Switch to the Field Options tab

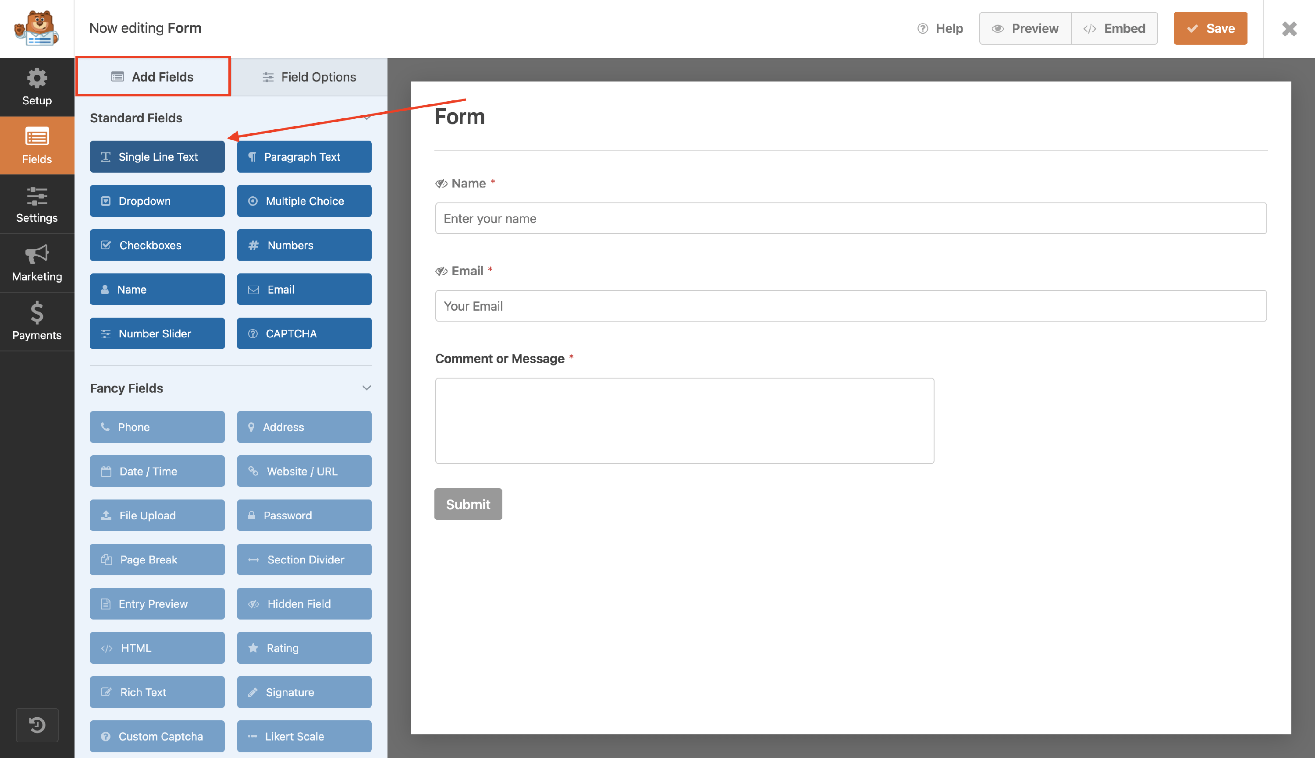309,77
